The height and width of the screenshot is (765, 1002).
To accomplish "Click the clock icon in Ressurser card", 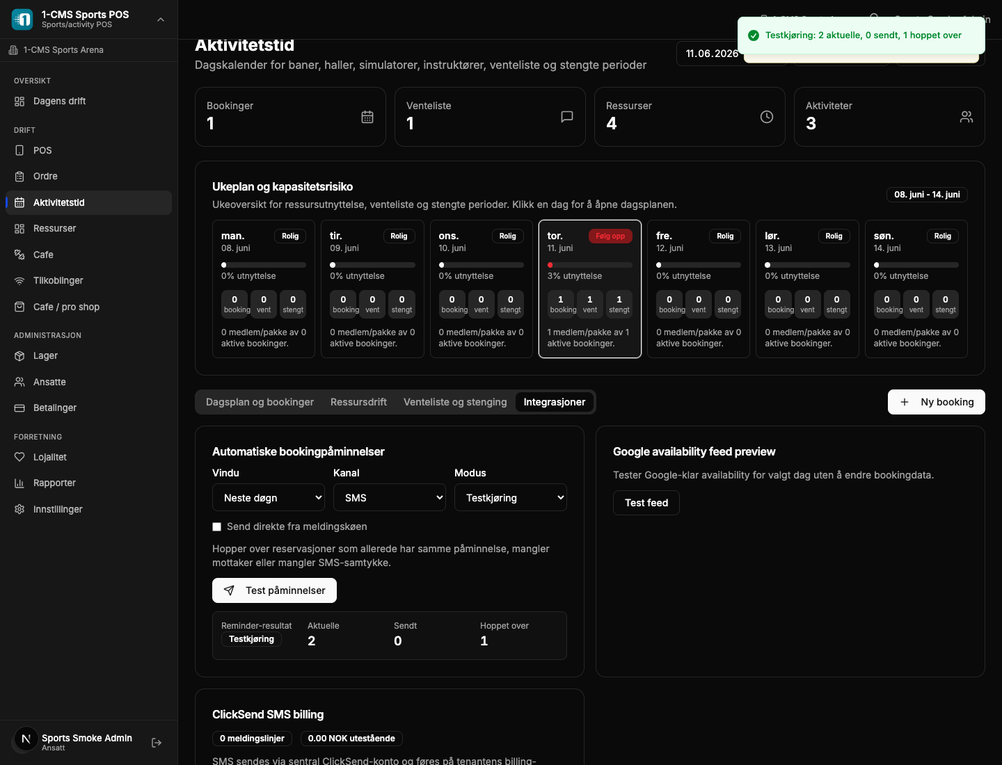I will pyautogui.click(x=767, y=117).
